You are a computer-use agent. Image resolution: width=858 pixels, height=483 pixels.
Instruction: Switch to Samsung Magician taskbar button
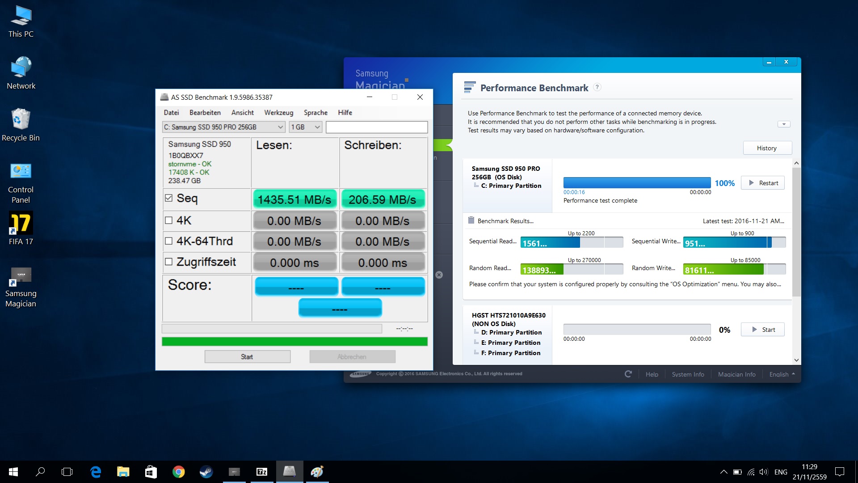pos(234,472)
